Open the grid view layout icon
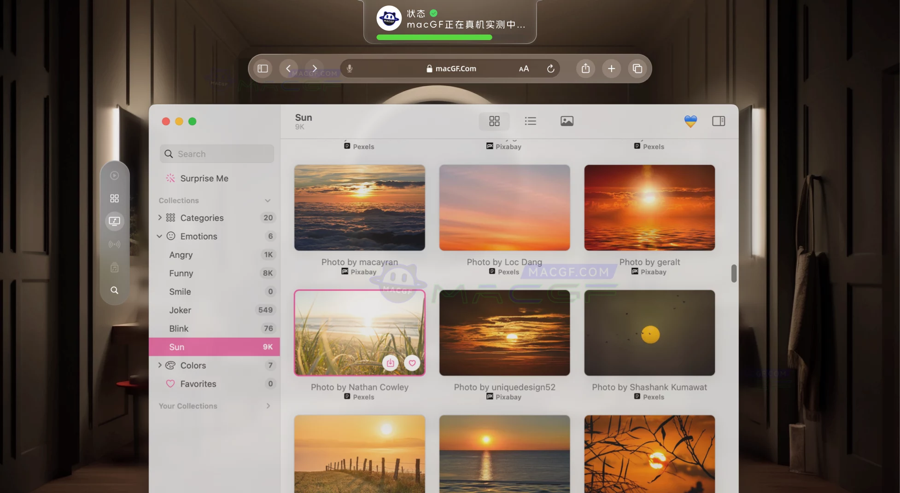Screen dimensions: 900x493 [x=494, y=121]
